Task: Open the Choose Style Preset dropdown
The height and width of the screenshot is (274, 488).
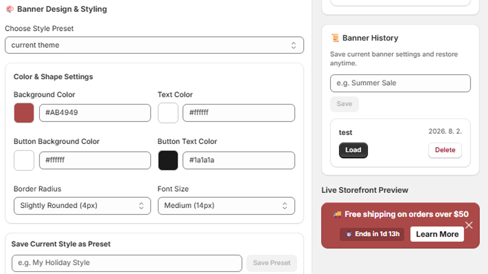Action: pyautogui.click(x=154, y=45)
